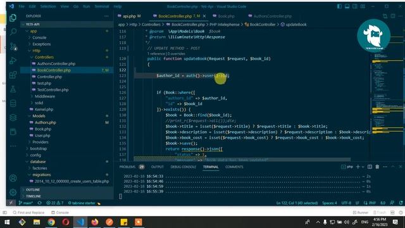This screenshot has width=405, height=228.
Task: Open Explorer more actions ellipsis
Action: click(x=106, y=16)
